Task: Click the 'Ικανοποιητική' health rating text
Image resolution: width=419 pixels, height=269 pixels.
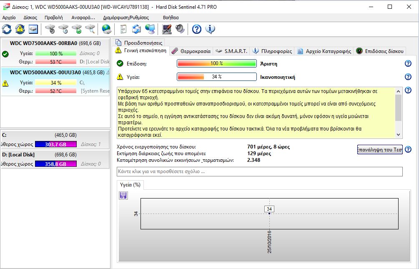Action: 278,77
